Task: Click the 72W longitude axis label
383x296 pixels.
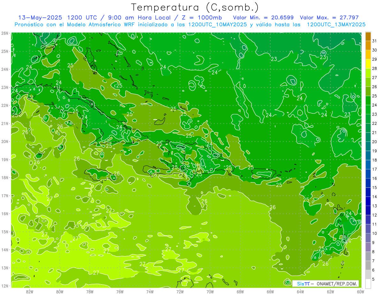Action: pos(180,291)
